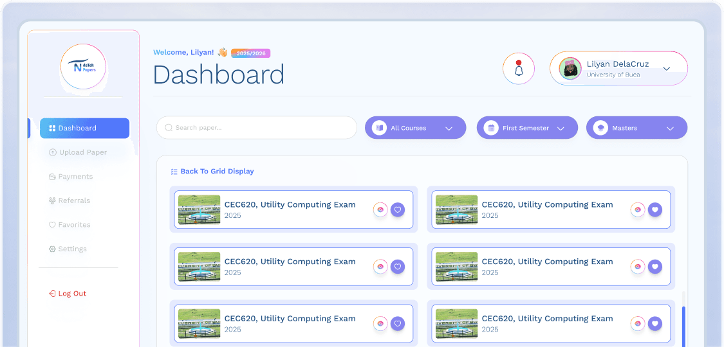Click the paper list vertical scrollbar
Image resolution: width=724 pixels, height=347 pixels.
tap(683, 325)
